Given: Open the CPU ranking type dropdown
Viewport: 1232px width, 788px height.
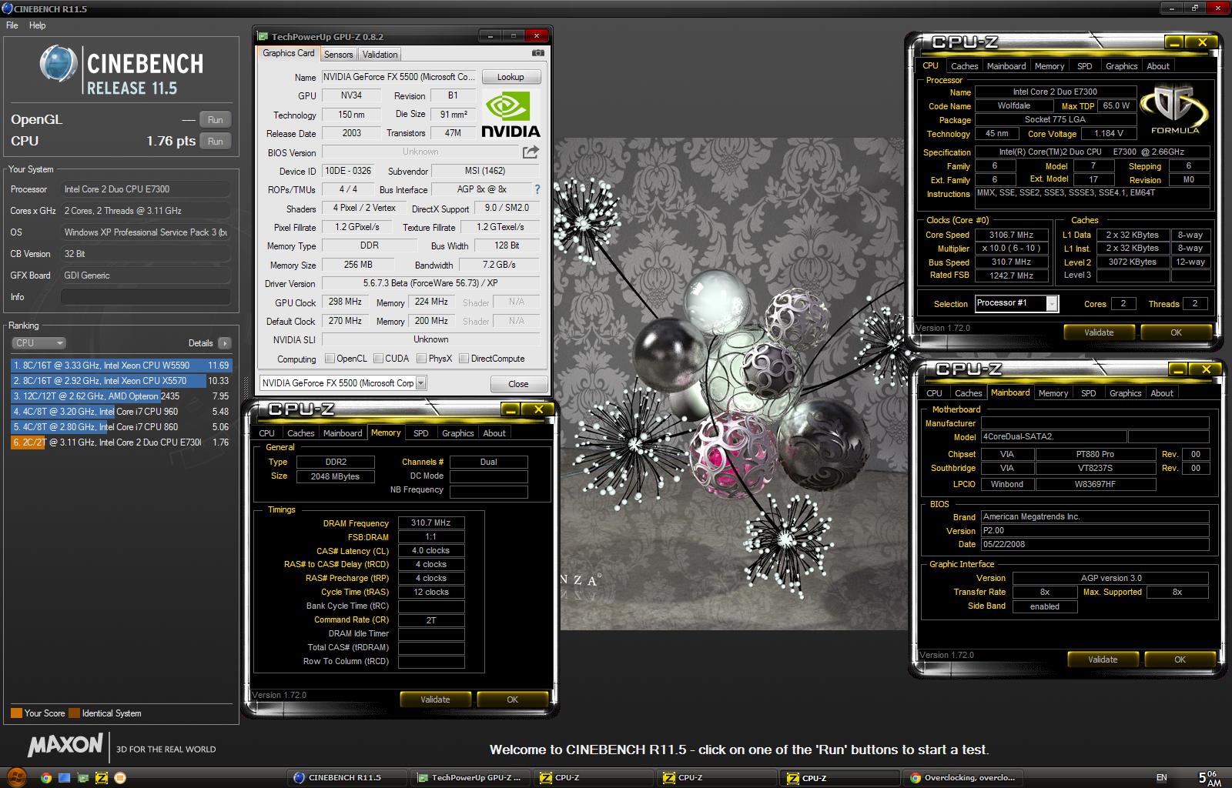Looking at the screenshot, I should click(38, 343).
